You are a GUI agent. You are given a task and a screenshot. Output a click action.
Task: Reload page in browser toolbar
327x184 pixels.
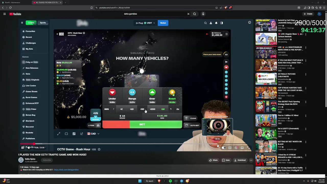tap(10, 8)
